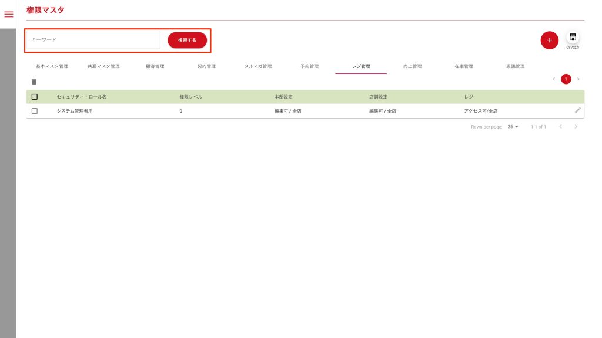Go to previous page using top chevron

(x=553, y=79)
